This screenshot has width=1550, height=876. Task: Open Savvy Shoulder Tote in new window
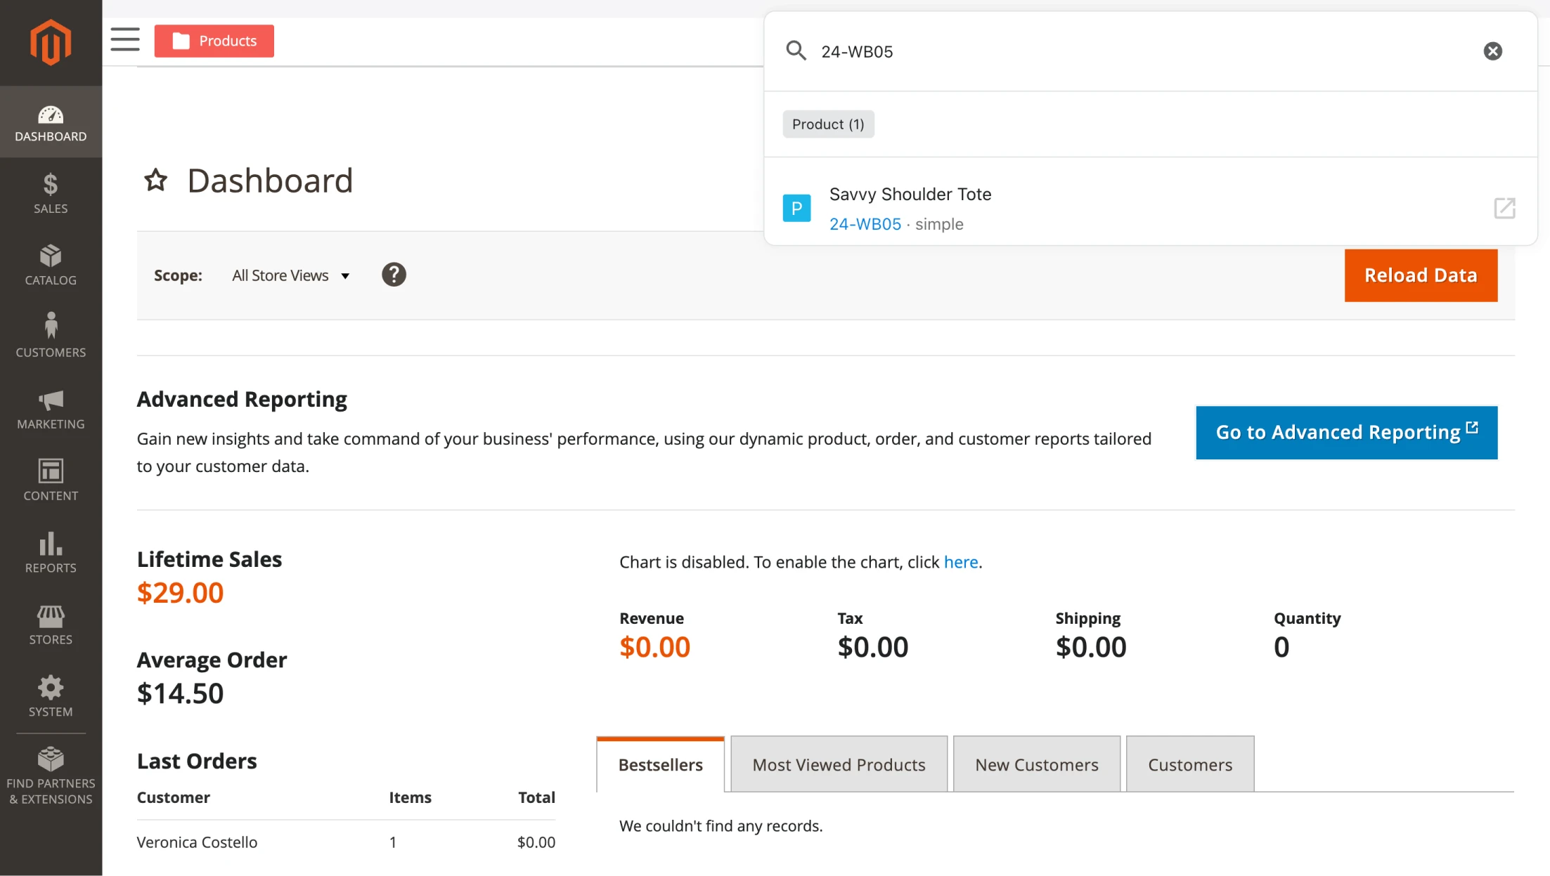point(1504,208)
